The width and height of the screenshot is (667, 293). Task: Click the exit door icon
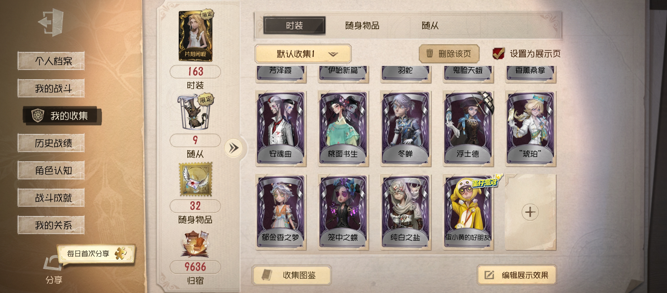coord(51,22)
